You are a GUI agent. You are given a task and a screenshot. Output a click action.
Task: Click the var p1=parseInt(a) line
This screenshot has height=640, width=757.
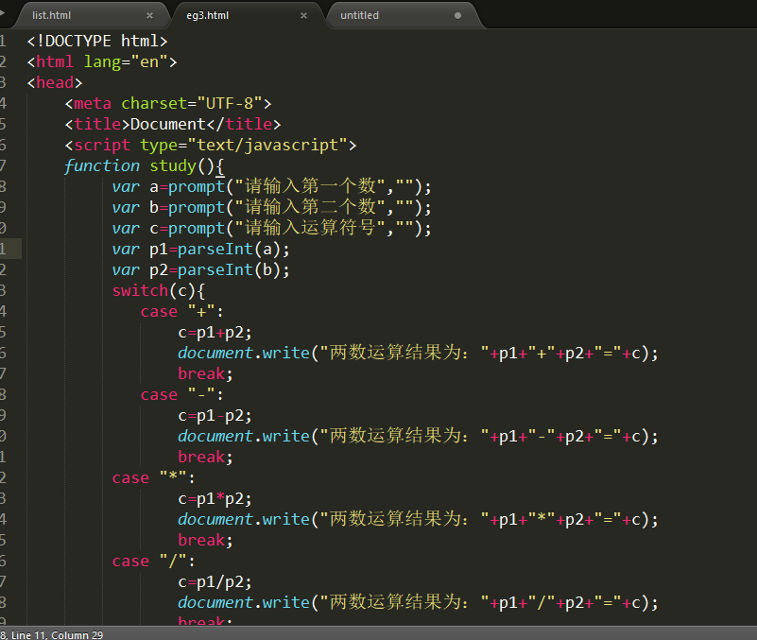(200, 249)
